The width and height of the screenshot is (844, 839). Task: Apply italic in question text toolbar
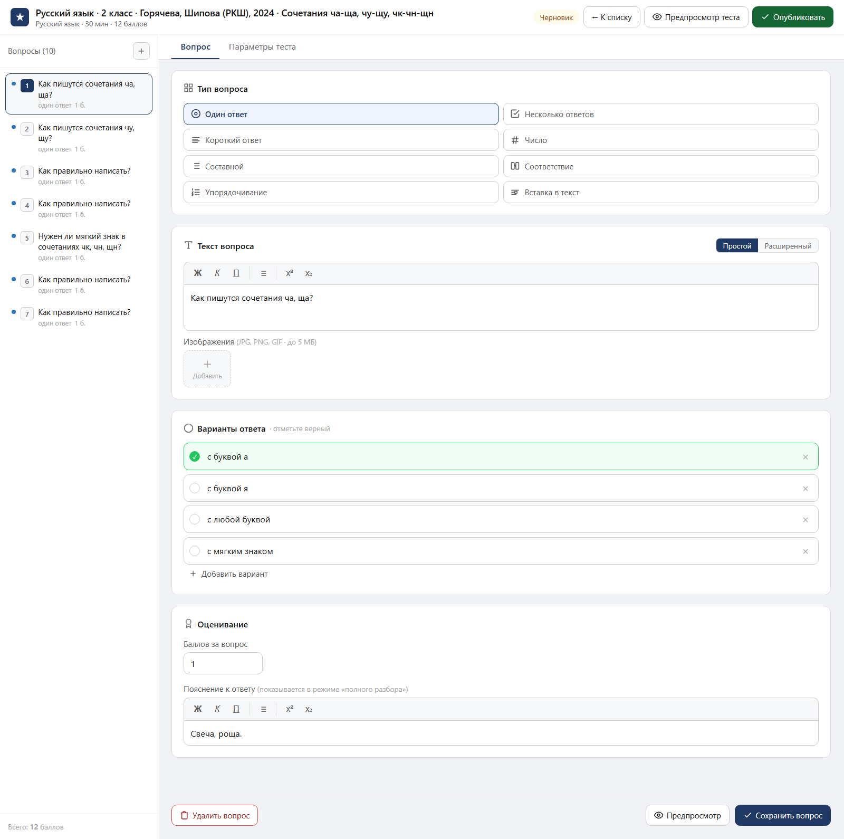click(x=217, y=273)
